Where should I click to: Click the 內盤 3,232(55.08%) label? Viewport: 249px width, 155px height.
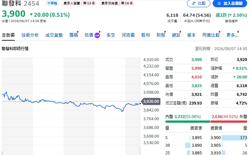click(x=183, y=117)
